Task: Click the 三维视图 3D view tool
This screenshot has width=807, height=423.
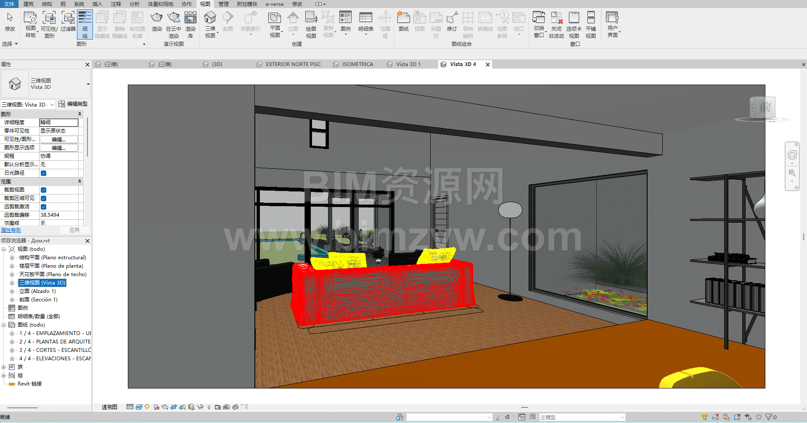Action: [210, 24]
